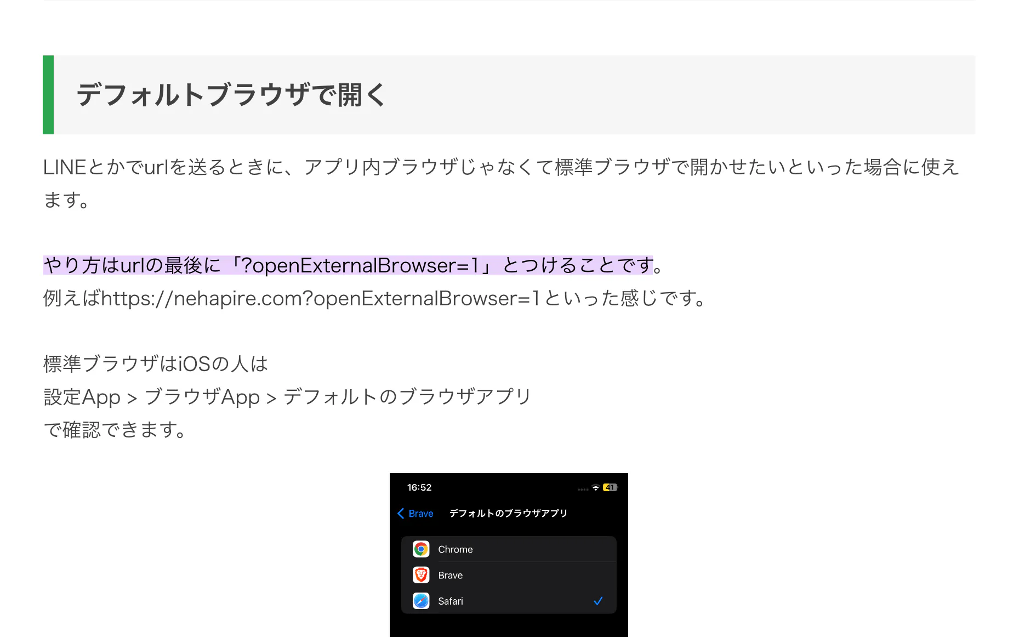Click the line で確認できます。

pyautogui.click(x=115, y=430)
